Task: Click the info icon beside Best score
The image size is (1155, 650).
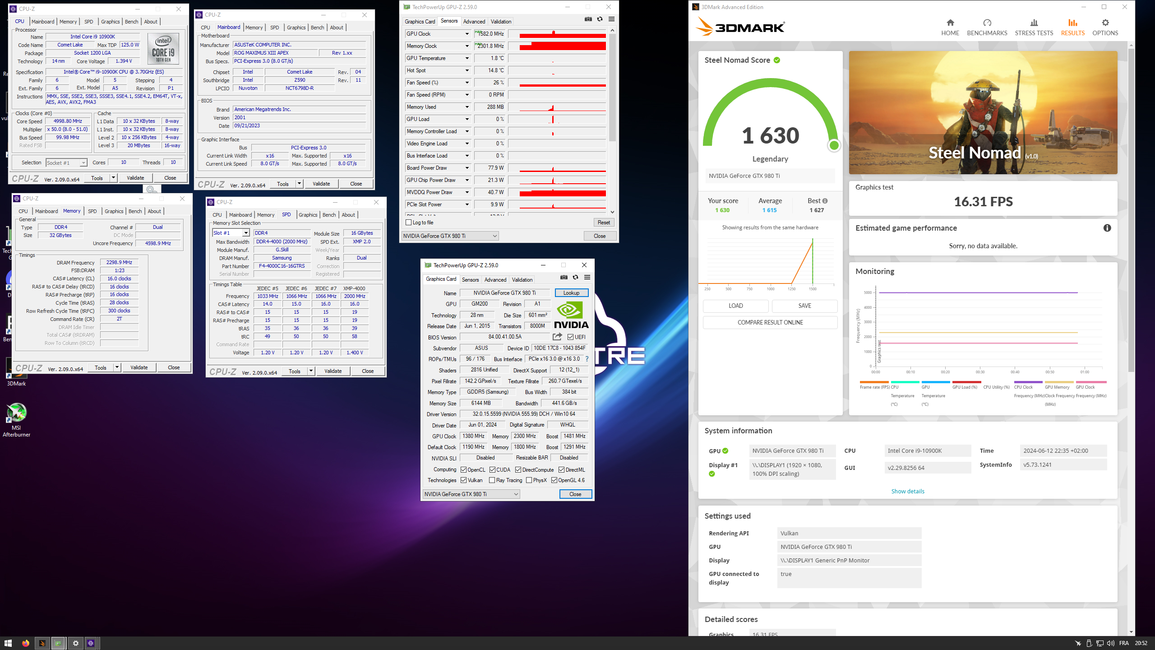Action: tap(825, 201)
